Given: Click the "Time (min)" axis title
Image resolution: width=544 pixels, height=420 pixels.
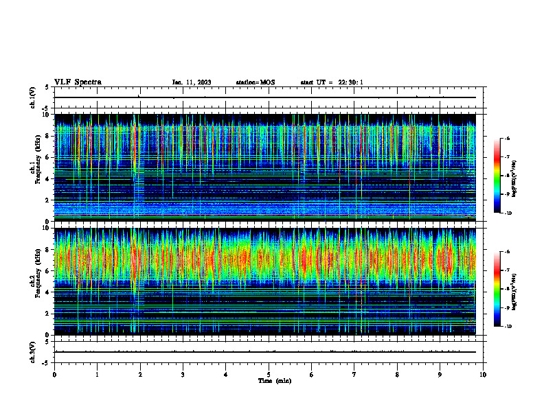Looking at the screenshot, I should point(275,381).
